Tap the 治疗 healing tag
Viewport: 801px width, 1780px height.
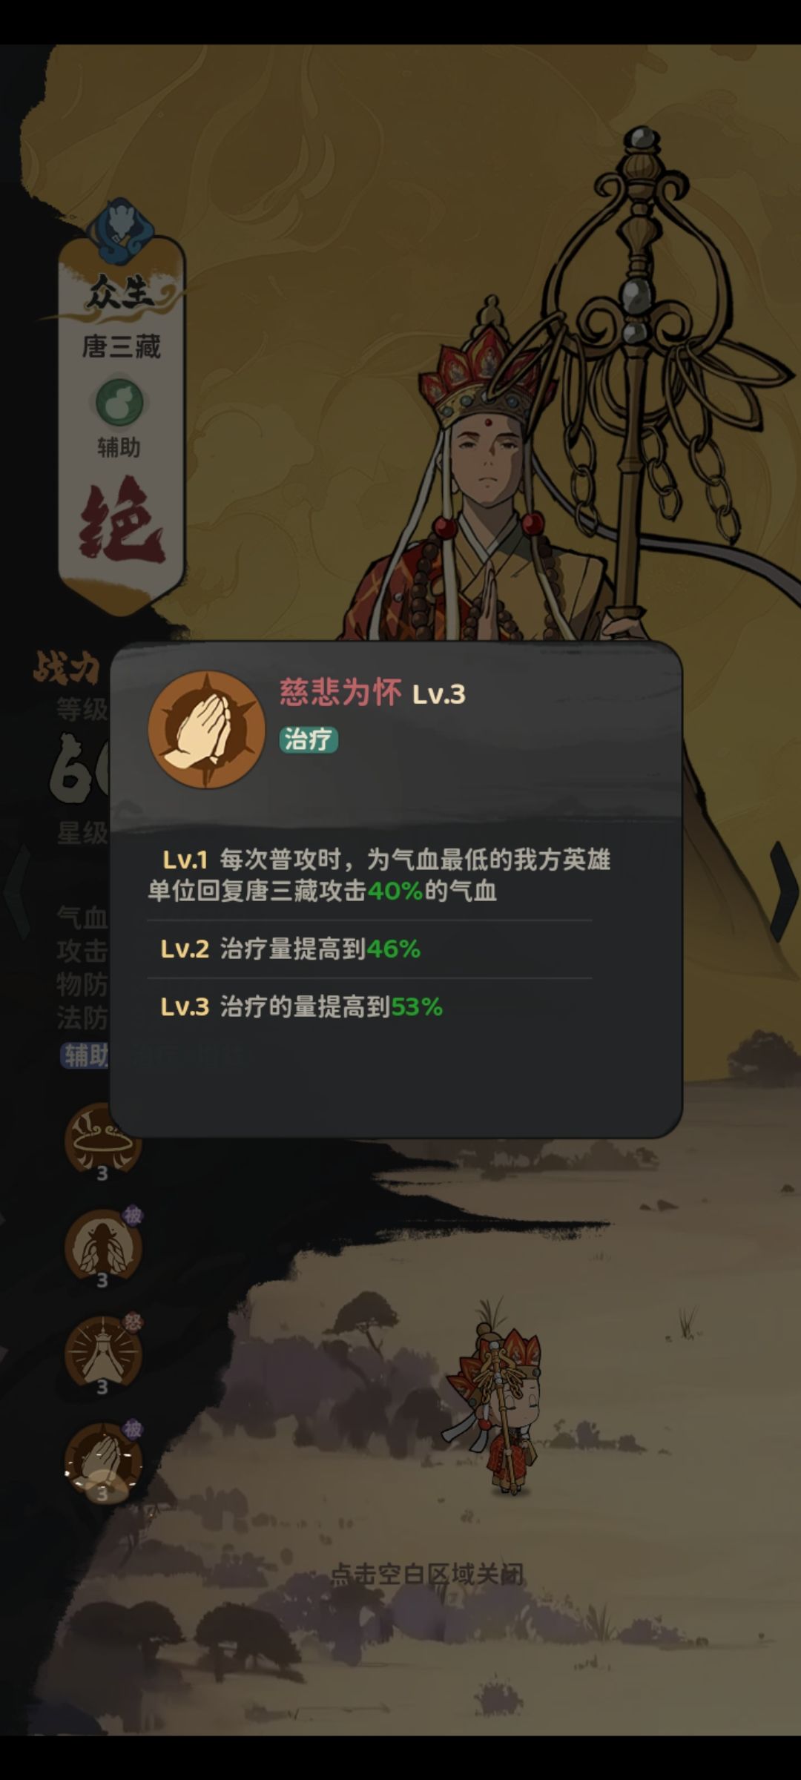point(309,739)
